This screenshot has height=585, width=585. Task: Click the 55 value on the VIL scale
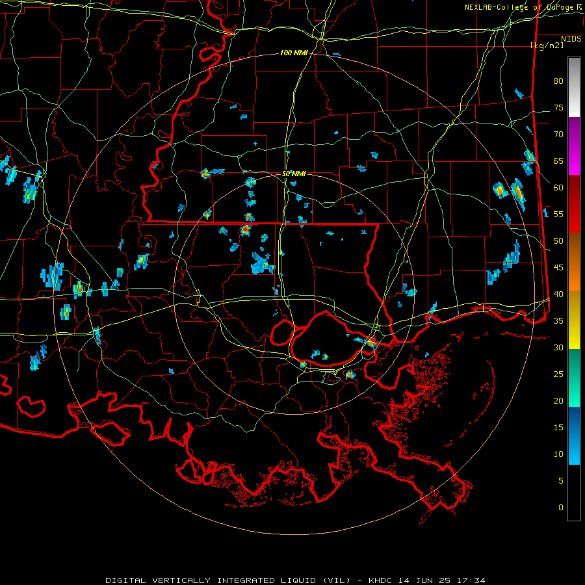558,214
